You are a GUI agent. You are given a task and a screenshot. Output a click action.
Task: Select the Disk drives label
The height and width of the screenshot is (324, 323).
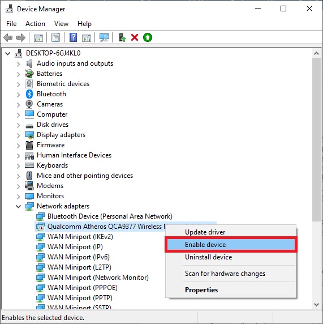click(53, 125)
